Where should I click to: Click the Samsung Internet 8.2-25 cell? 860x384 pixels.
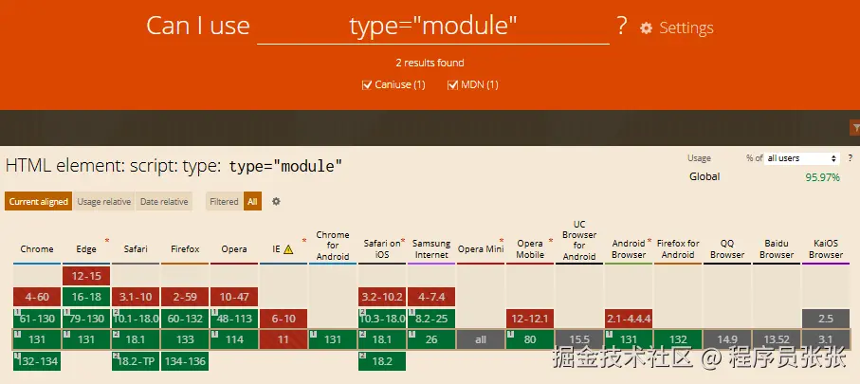click(431, 319)
